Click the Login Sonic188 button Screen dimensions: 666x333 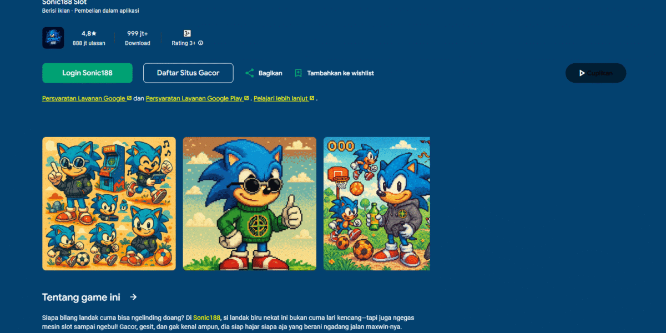[x=87, y=73]
